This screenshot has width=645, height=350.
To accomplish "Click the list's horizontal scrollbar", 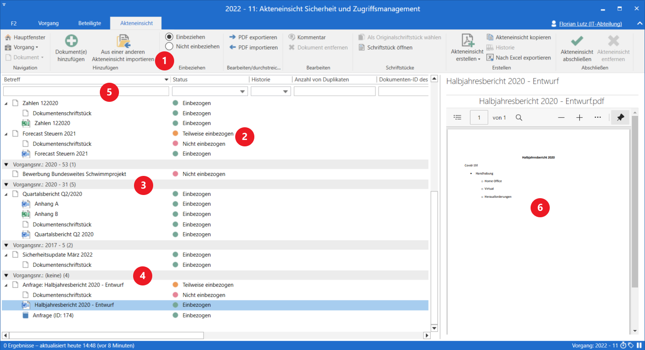I will (x=217, y=335).
